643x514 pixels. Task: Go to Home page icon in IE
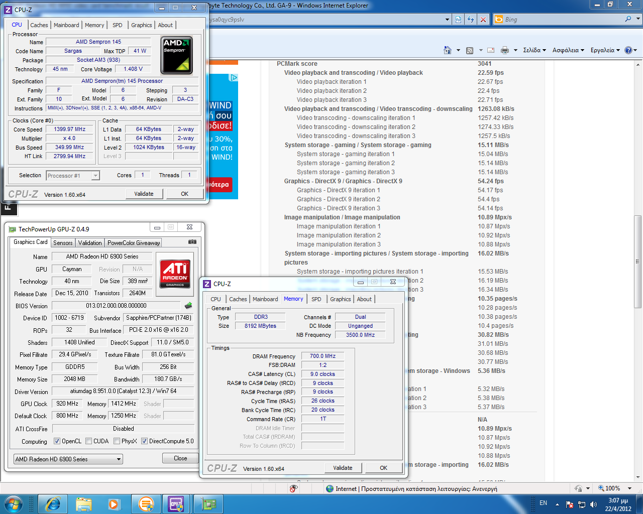(448, 50)
